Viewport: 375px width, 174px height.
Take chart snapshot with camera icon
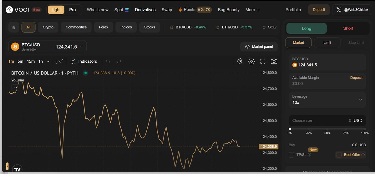[274, 61]
